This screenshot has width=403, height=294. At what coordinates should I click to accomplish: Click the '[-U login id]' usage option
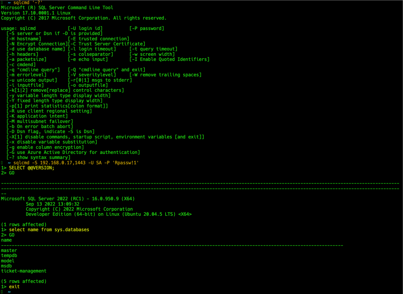click(85, 28)
